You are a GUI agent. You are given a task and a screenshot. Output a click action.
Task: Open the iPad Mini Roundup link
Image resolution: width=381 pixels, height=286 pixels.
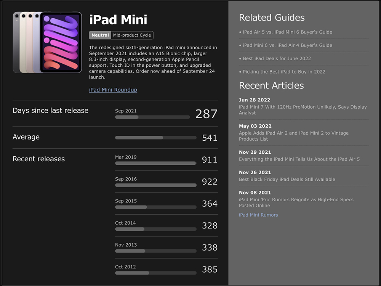pyautogui.click(x=113, y=90)
